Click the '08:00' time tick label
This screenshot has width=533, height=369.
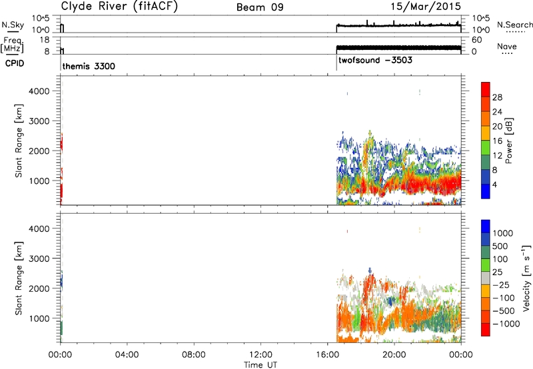[194, 355]
